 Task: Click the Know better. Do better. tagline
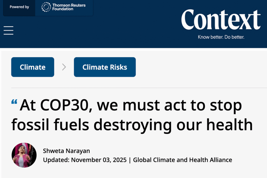221,37
